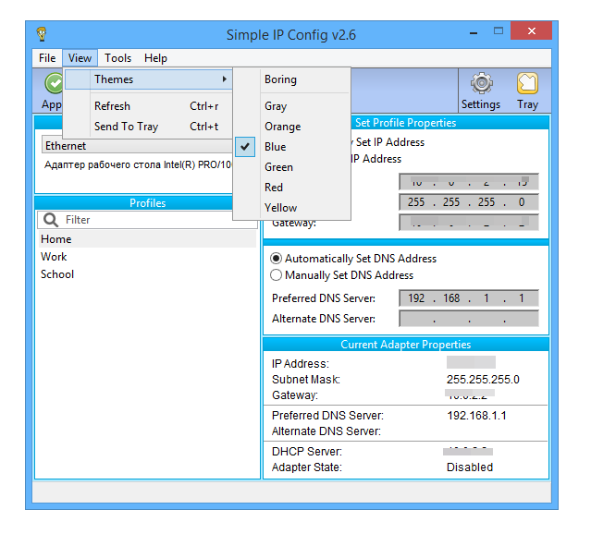591x534 pixels.
Task: Click the Preferred DNS Server field
Action: point(468,298)
